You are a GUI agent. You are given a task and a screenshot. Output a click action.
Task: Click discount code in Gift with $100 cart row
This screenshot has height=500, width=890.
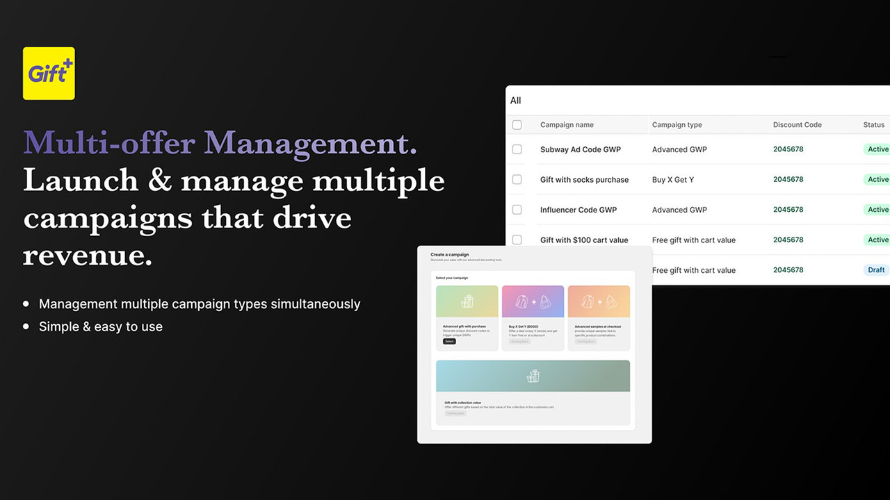pos(788,240)
